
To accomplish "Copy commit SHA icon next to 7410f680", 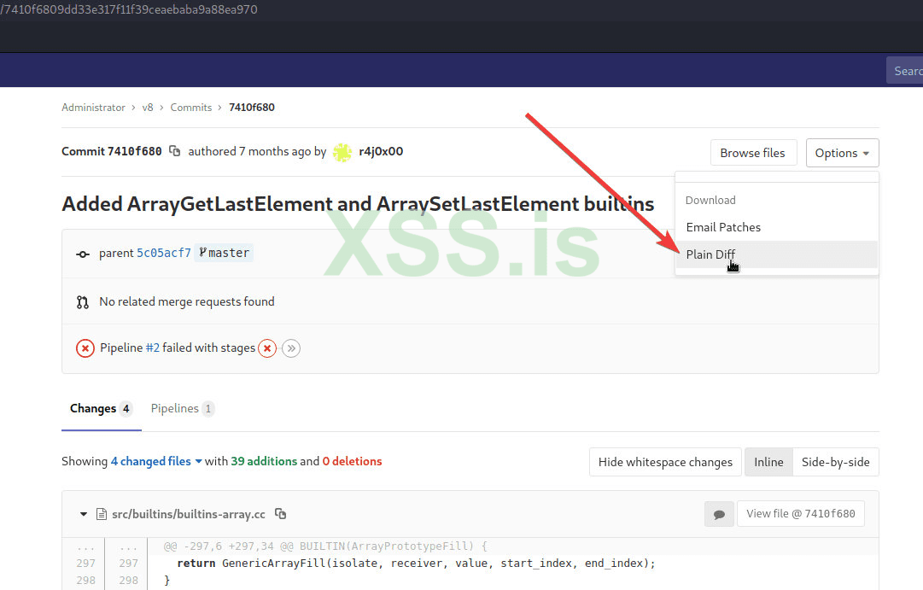I will [x=174, y=151].
